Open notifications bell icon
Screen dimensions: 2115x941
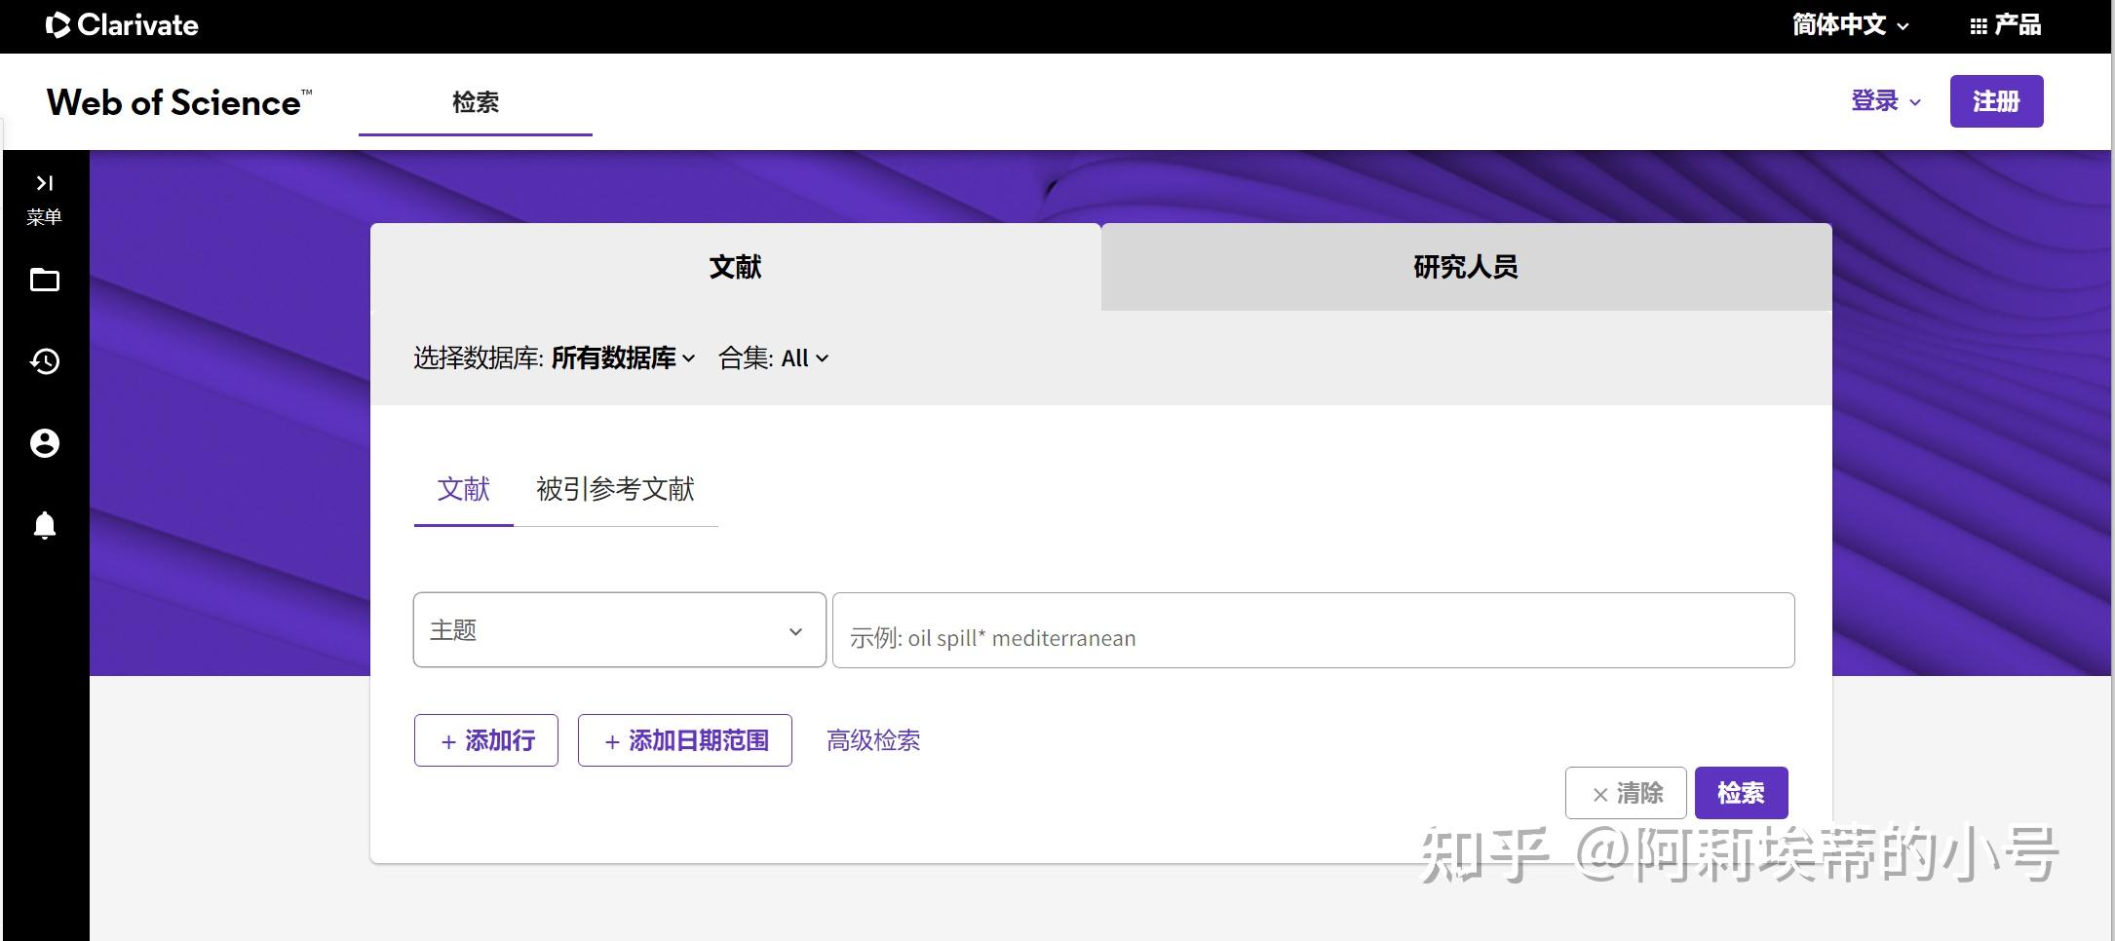(45, 525)
